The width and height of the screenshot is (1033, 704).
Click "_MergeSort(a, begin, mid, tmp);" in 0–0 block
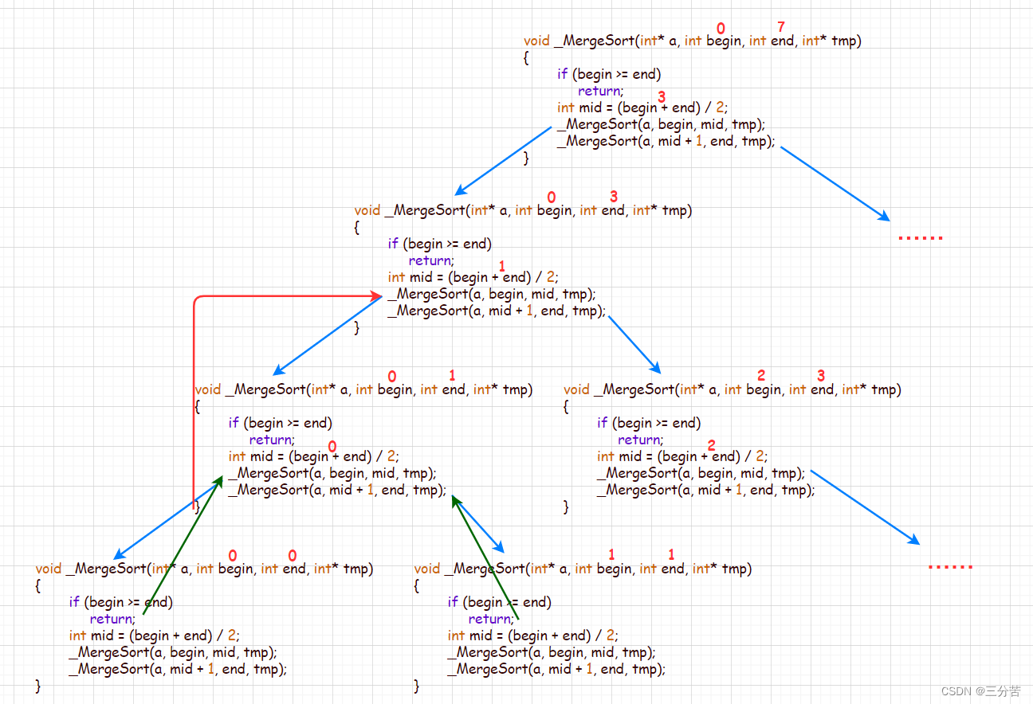173,652
